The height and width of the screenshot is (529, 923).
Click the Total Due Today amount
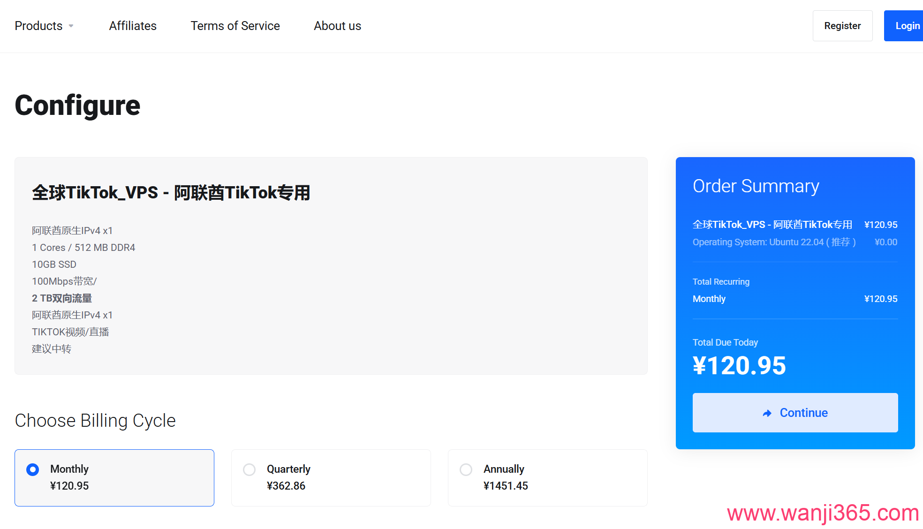point(739,366)
